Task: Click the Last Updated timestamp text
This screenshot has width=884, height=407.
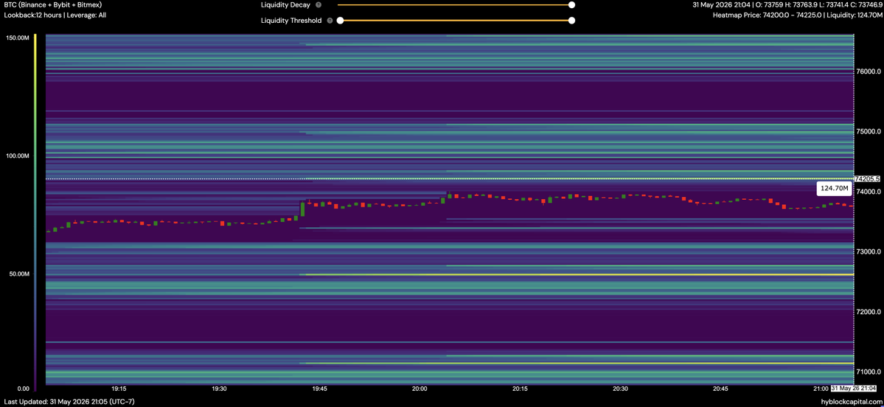Action: [x=69, y=402]
